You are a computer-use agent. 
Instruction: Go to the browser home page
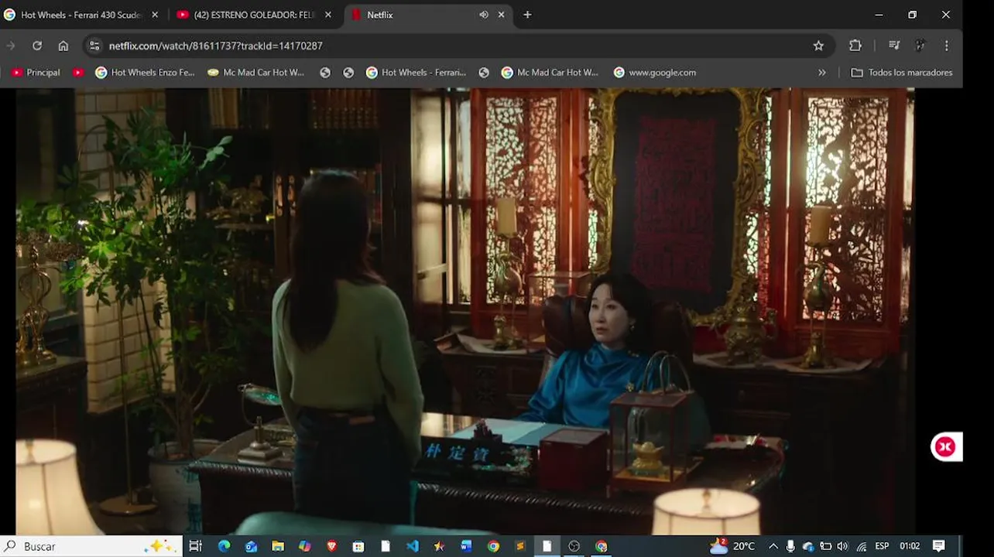(x=63, y=46)
